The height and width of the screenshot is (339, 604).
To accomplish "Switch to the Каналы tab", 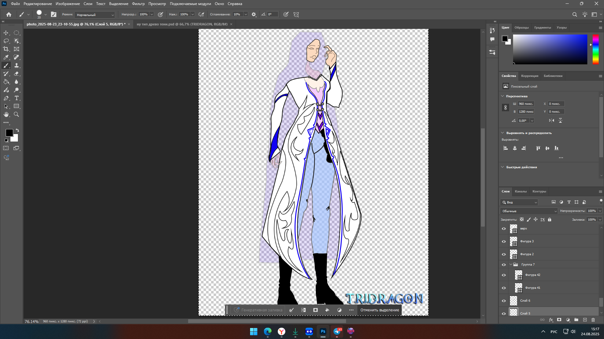I will pos(521,191).
